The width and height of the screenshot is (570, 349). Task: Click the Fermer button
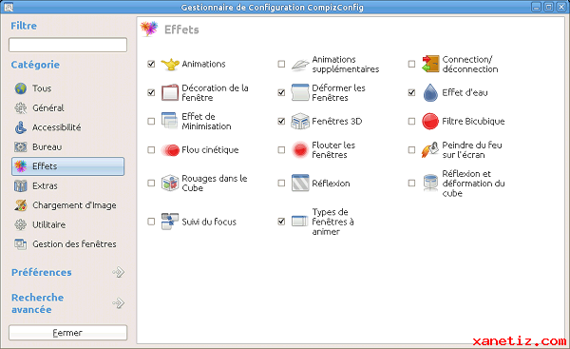pos(68,333)
